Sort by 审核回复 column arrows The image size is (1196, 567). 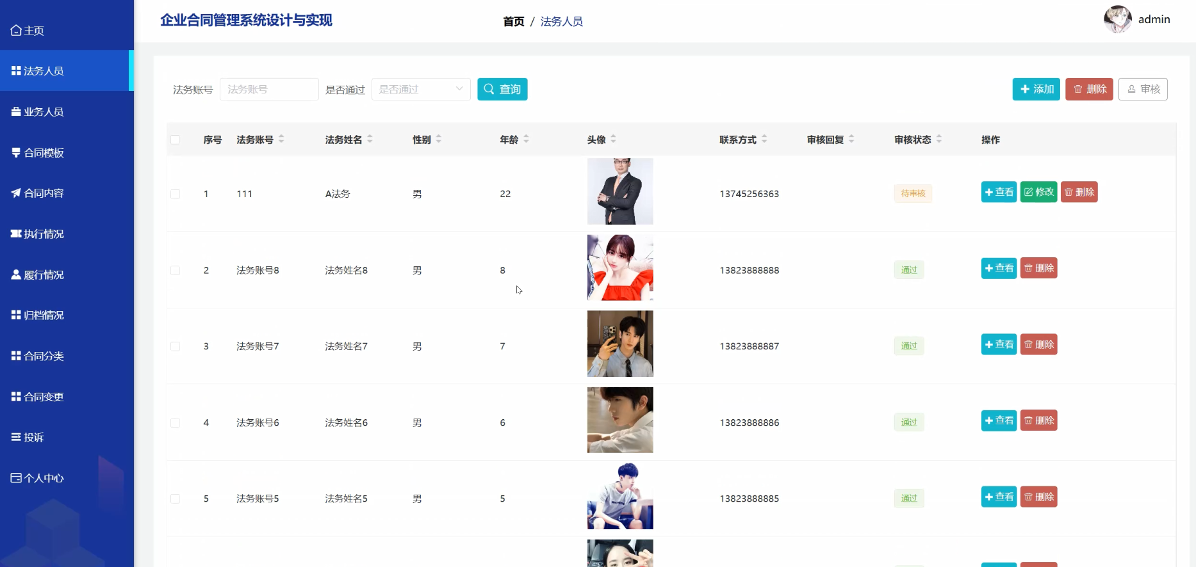851,139
